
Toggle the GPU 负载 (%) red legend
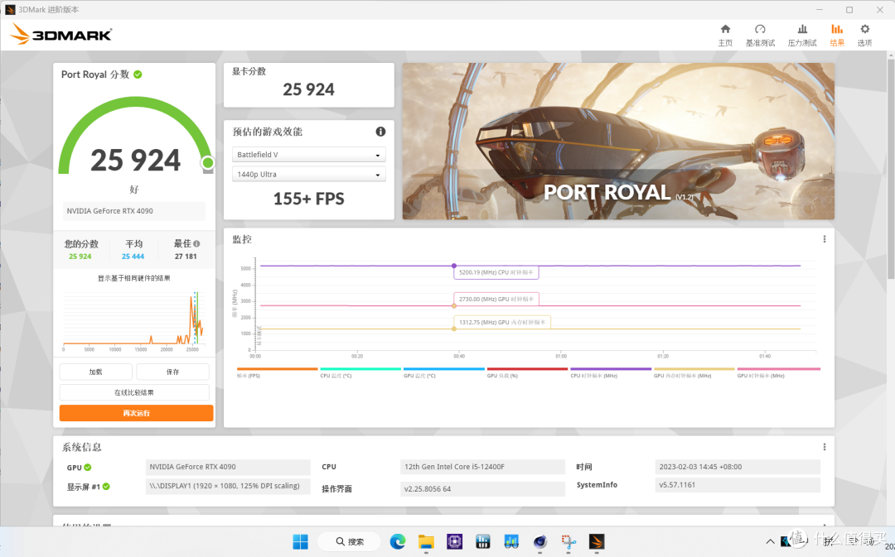click(527, 369)
